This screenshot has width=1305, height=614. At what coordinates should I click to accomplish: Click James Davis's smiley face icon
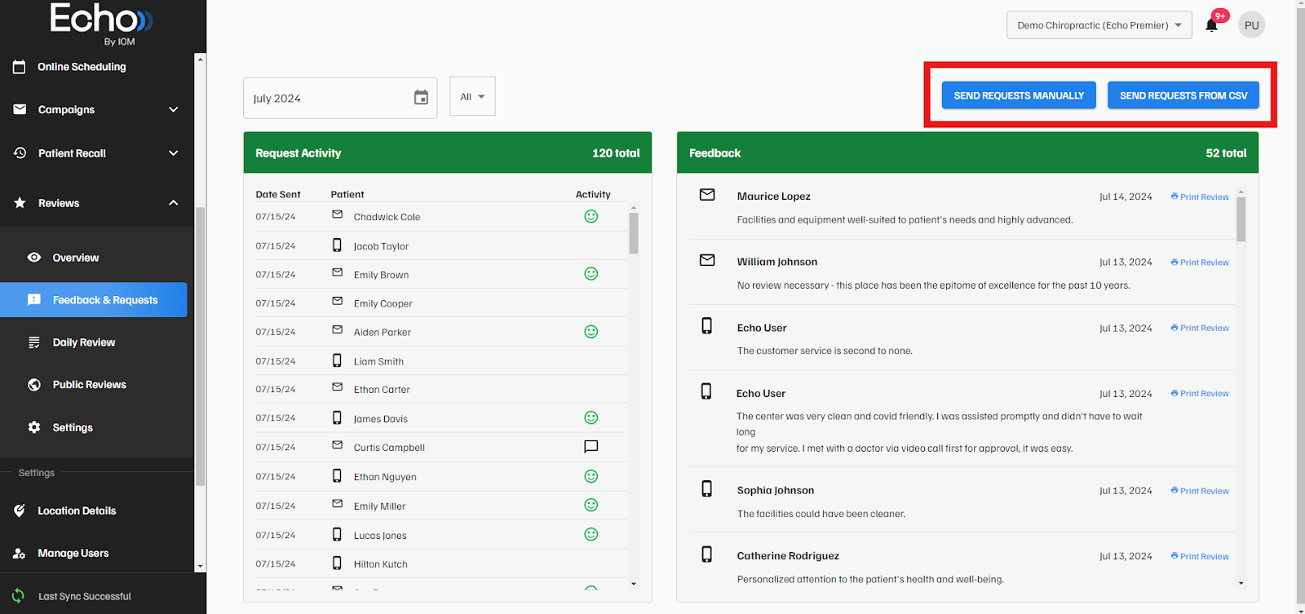tap(591, 417)
